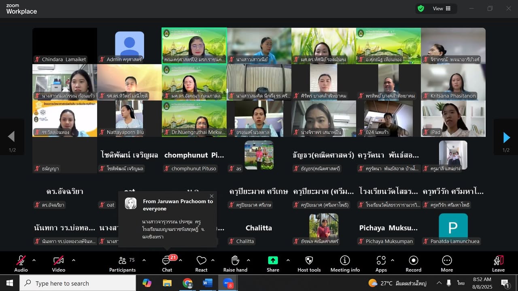Expand share options arrow next to Share

click(288, 260)
